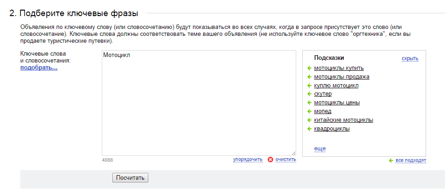445x194 pixels.
Task: Add suggestion arrow next to мопед
Action: pyautogui.click(x=310, y=112)
